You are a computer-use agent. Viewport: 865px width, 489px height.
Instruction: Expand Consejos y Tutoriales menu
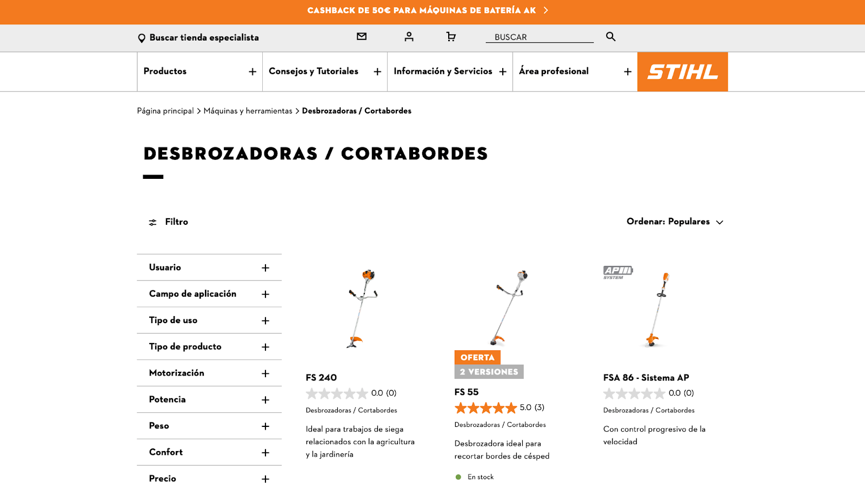[x=325, y=71]
